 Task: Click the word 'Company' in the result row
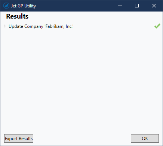[34, 26]
